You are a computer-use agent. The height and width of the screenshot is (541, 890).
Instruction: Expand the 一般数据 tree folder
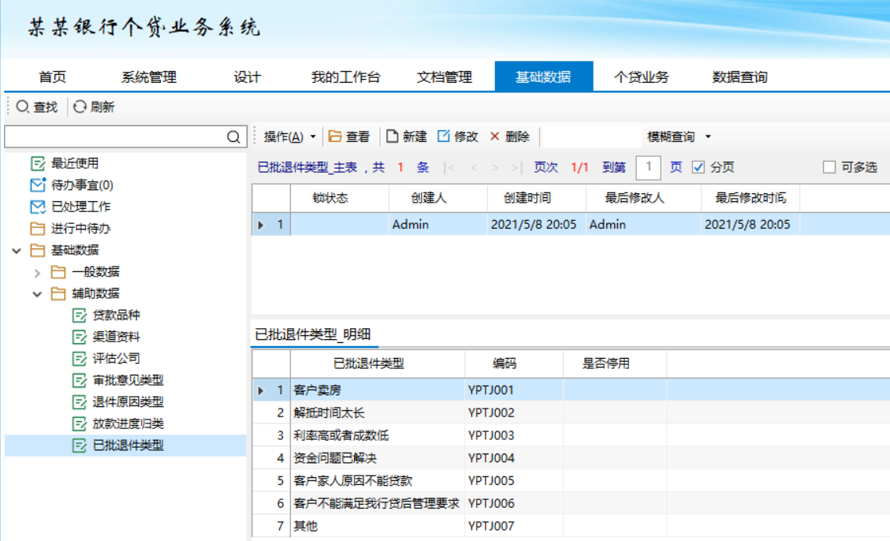pos(37,272)
